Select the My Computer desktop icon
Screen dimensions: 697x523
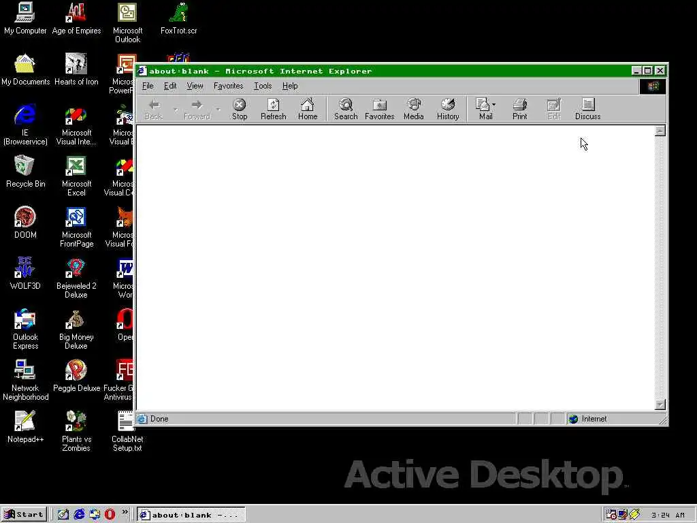(x=25, y=18)
